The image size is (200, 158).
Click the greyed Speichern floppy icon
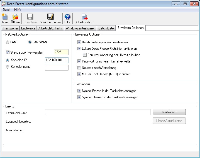coord(30,17)
